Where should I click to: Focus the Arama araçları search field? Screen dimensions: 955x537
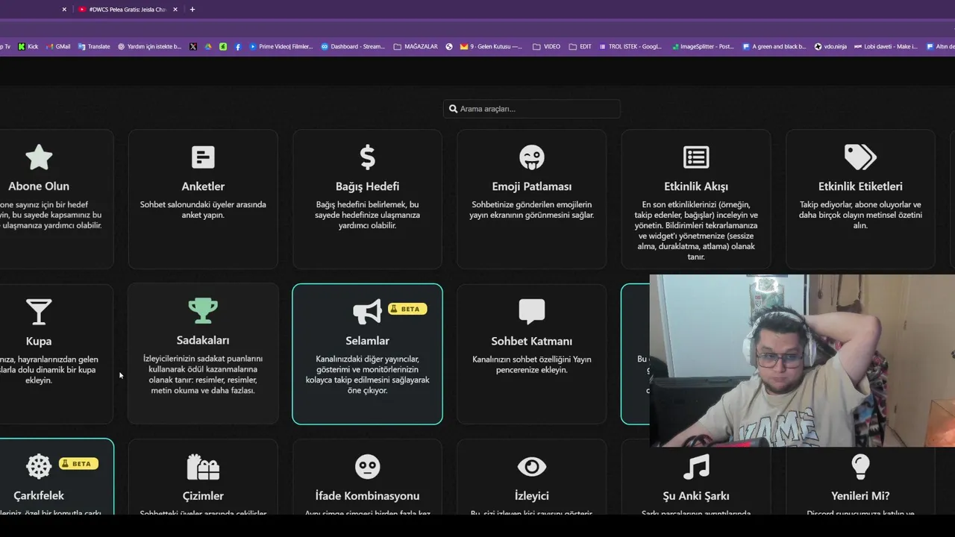(x=532, y=109)
